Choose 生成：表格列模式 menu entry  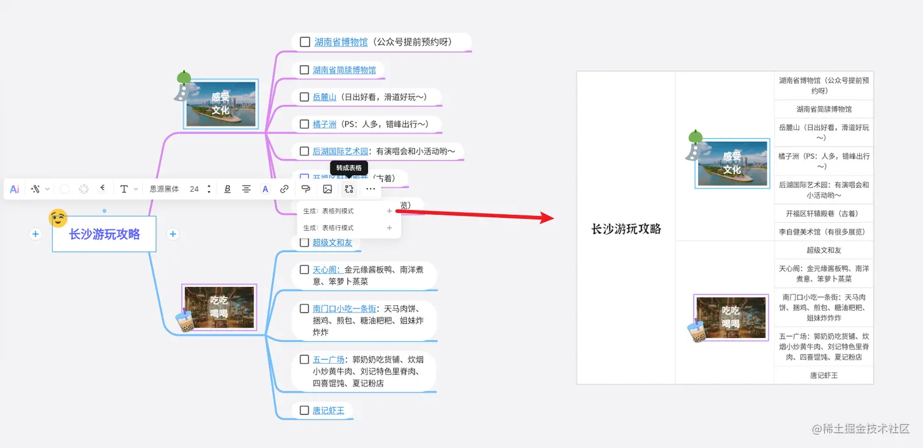tap(349, 211)
